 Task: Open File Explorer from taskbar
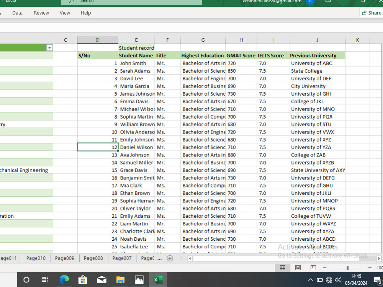(x=120, y=280)
